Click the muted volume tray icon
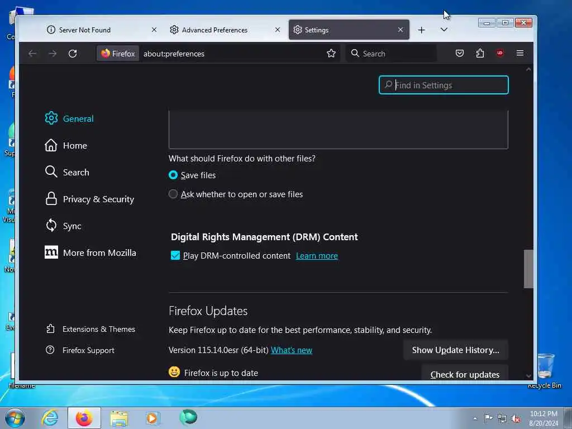The width and height of the screenshot is (572, 429). point(516,419)
